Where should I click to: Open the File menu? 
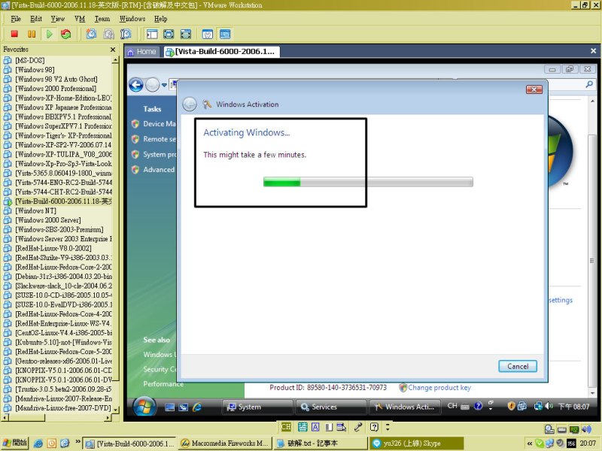point(16,19)
